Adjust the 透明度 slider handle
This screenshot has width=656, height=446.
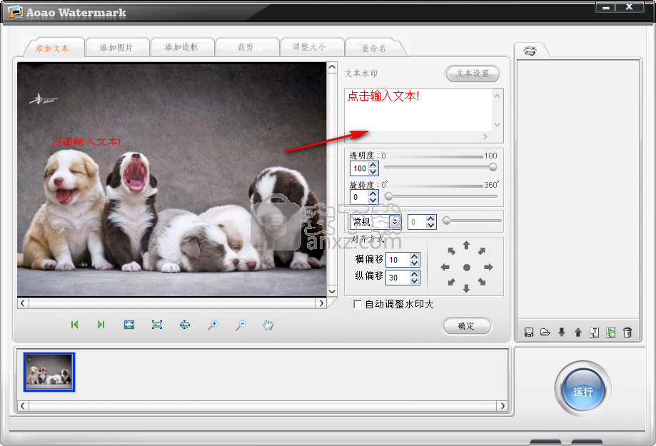tap(493, 167)
